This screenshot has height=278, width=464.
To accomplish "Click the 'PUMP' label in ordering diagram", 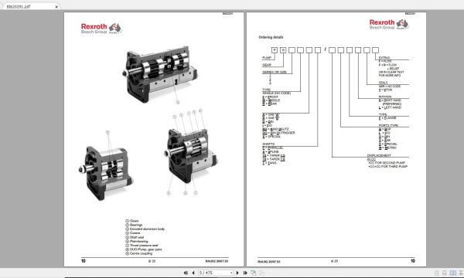I will pos(267,58).
